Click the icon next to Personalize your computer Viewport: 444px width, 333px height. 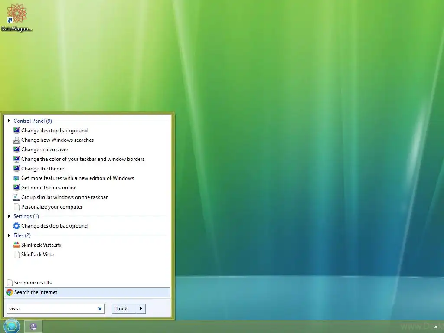(x=17, y=207)
